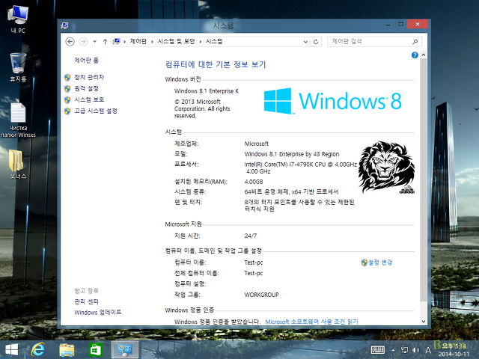Click heading 컴퓨터에 대한 기본 정보 보기

[x=216, y=64]
